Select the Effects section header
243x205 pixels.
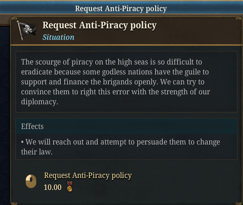pyautogui.click(x=33, y=127)
